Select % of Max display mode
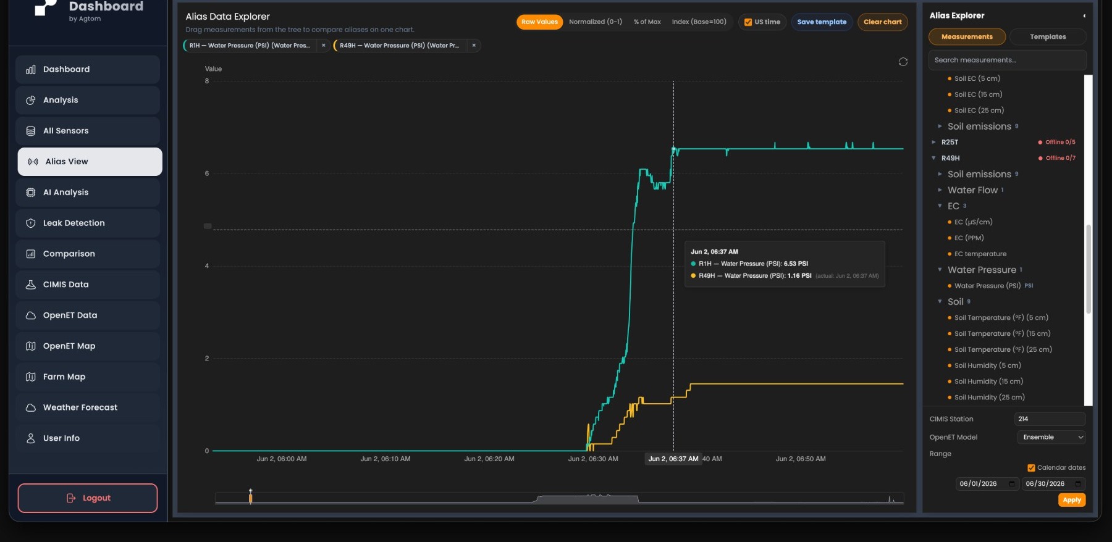The width and height of the screenshot is (1112, 542). point(647,22)
